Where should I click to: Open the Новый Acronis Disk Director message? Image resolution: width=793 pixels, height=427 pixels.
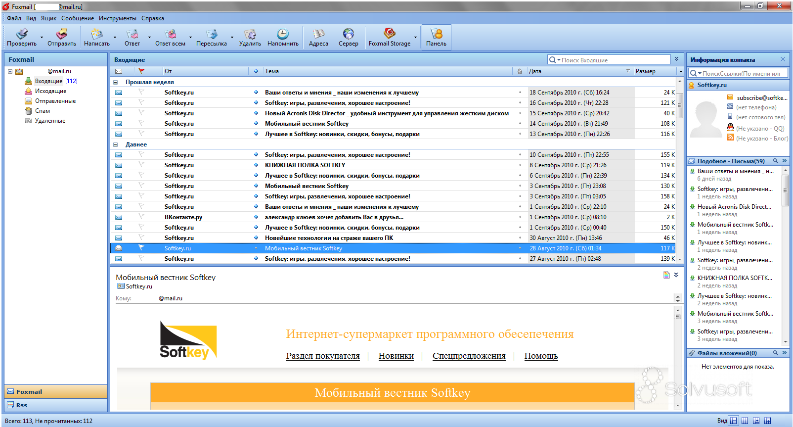394,113
